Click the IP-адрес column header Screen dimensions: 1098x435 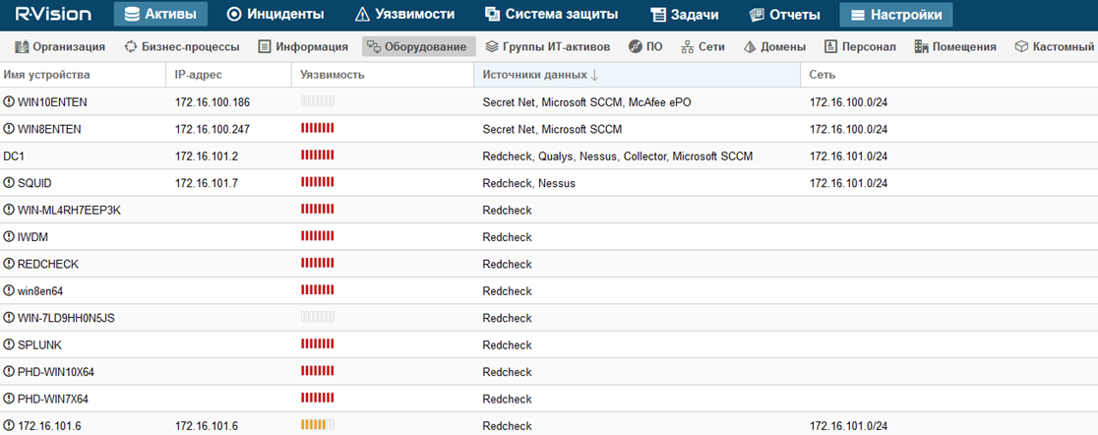click(198, 75)
